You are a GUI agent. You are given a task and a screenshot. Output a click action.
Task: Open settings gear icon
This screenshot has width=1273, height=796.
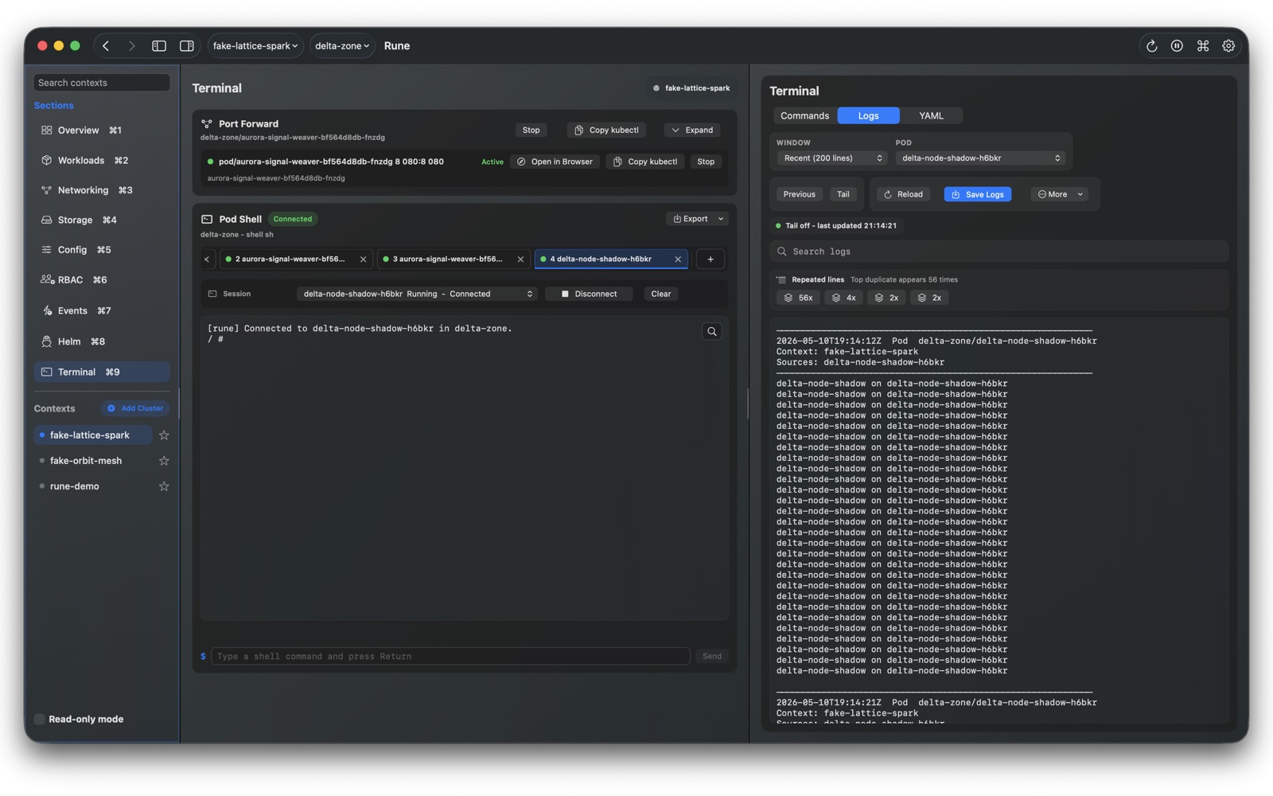click(1228, 46)
